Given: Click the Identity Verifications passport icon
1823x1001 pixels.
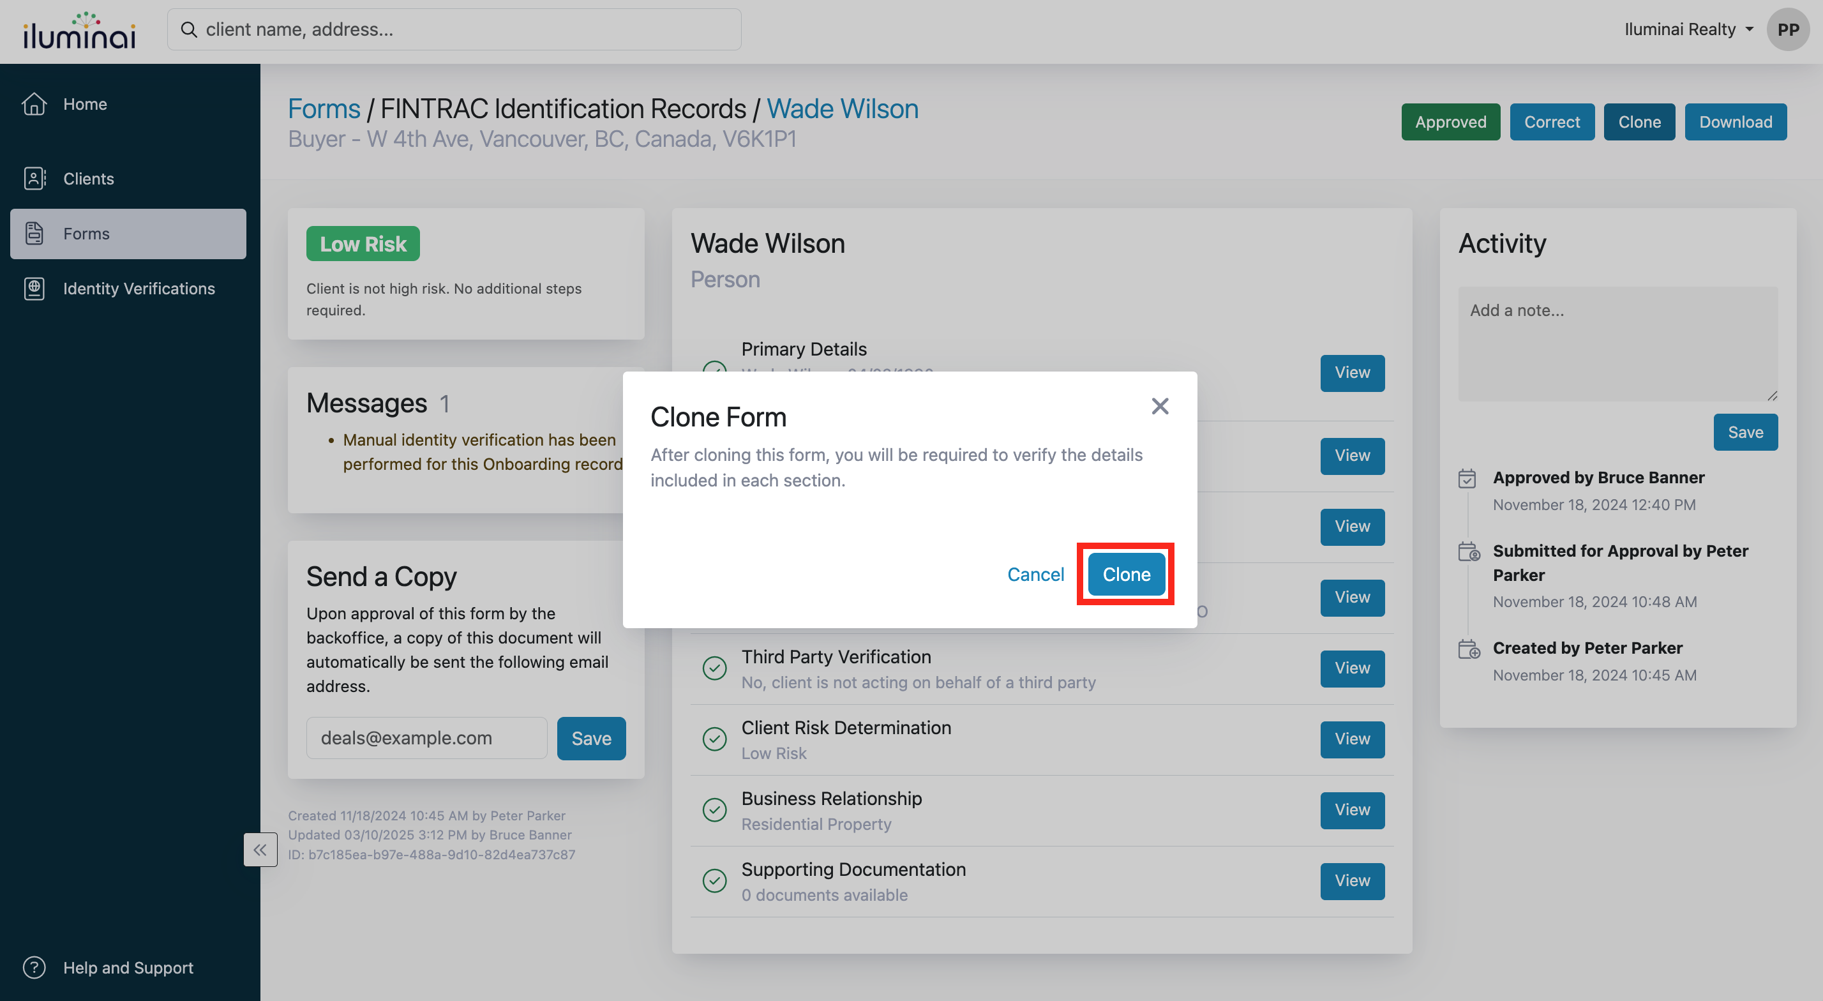Looking at the screenshot, I should pyautogui.click(x=34, y=288).
